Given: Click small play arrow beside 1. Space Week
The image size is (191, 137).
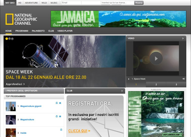Looking at the screenshot, I should pyautogui.click(x=129, y=79).
